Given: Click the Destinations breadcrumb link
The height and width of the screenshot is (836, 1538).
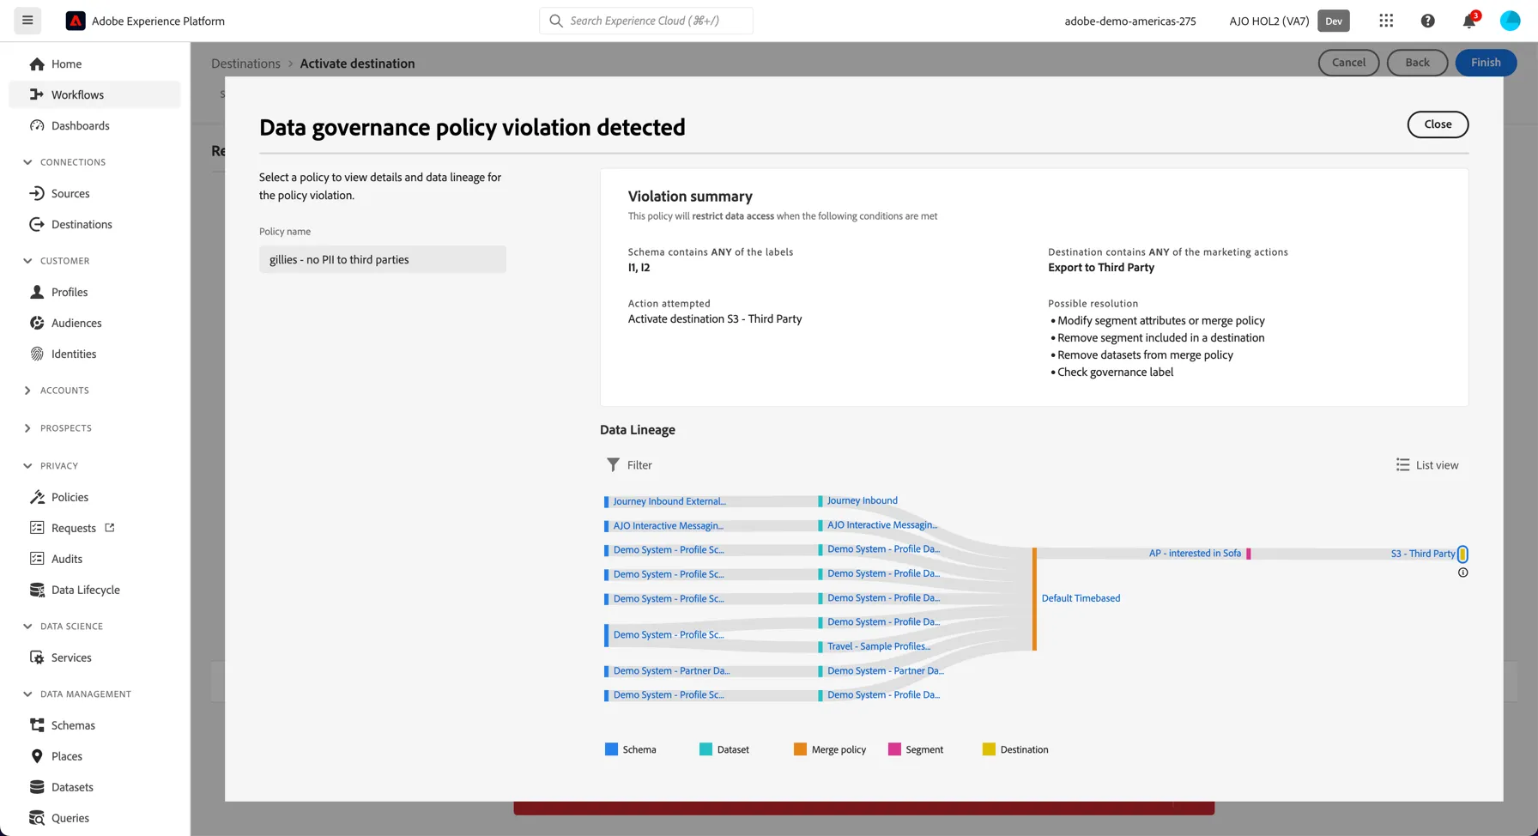Looking at the screenshot, I should point(245,64).
